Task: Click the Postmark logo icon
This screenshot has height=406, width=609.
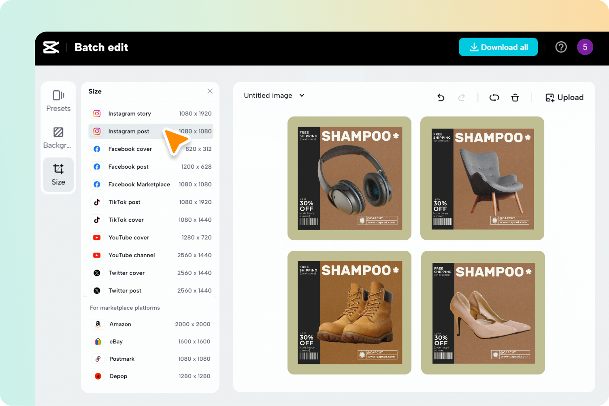Action: pyautogui.click(x=98, y=359)
